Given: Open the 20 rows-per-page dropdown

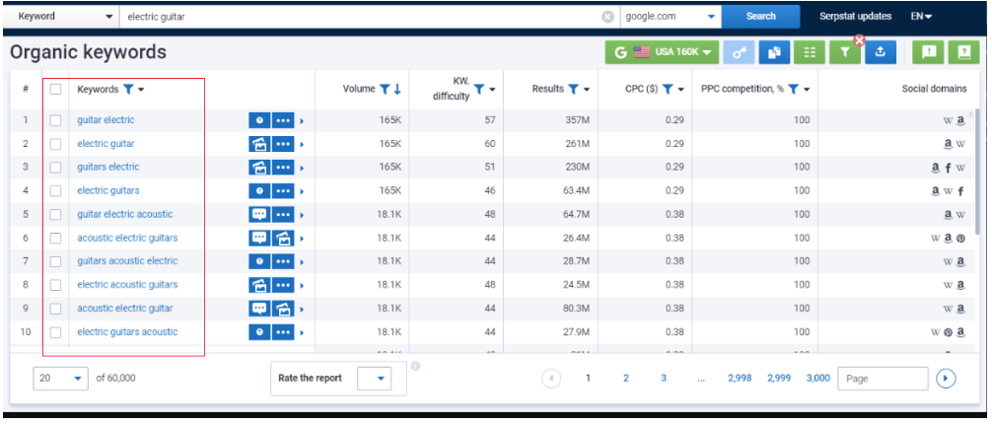Looking at the screenshot, I should click(x=61, y=379).
